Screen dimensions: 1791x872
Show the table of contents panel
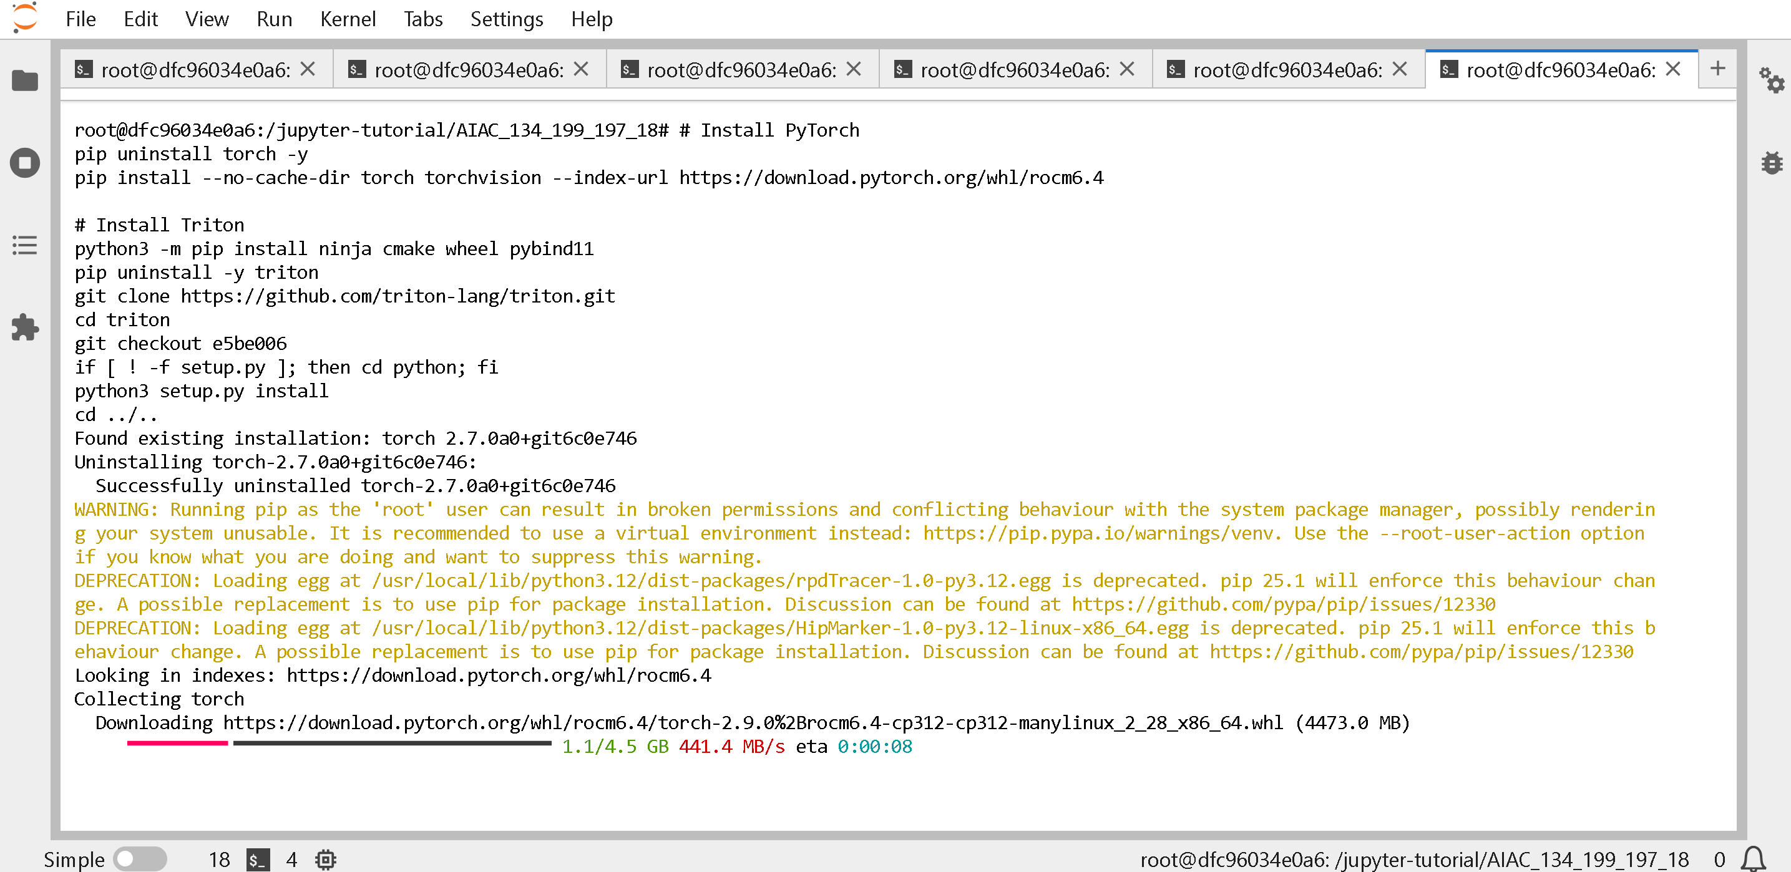click(25, 245)
